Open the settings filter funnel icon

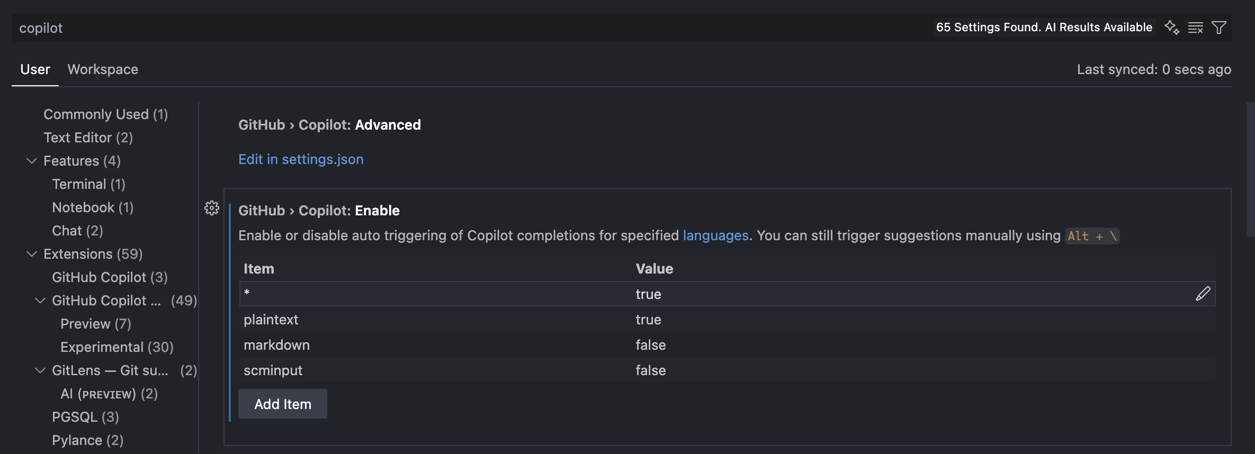pyautogui.click(x=1219, y=27)
